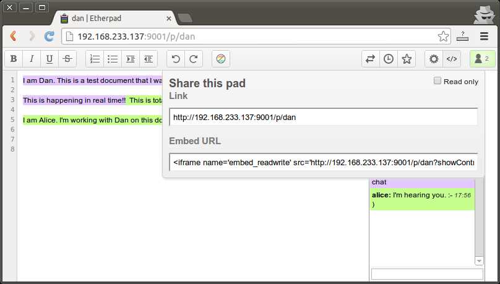Click "This is happening in real time!!" text

click(74, 100)
